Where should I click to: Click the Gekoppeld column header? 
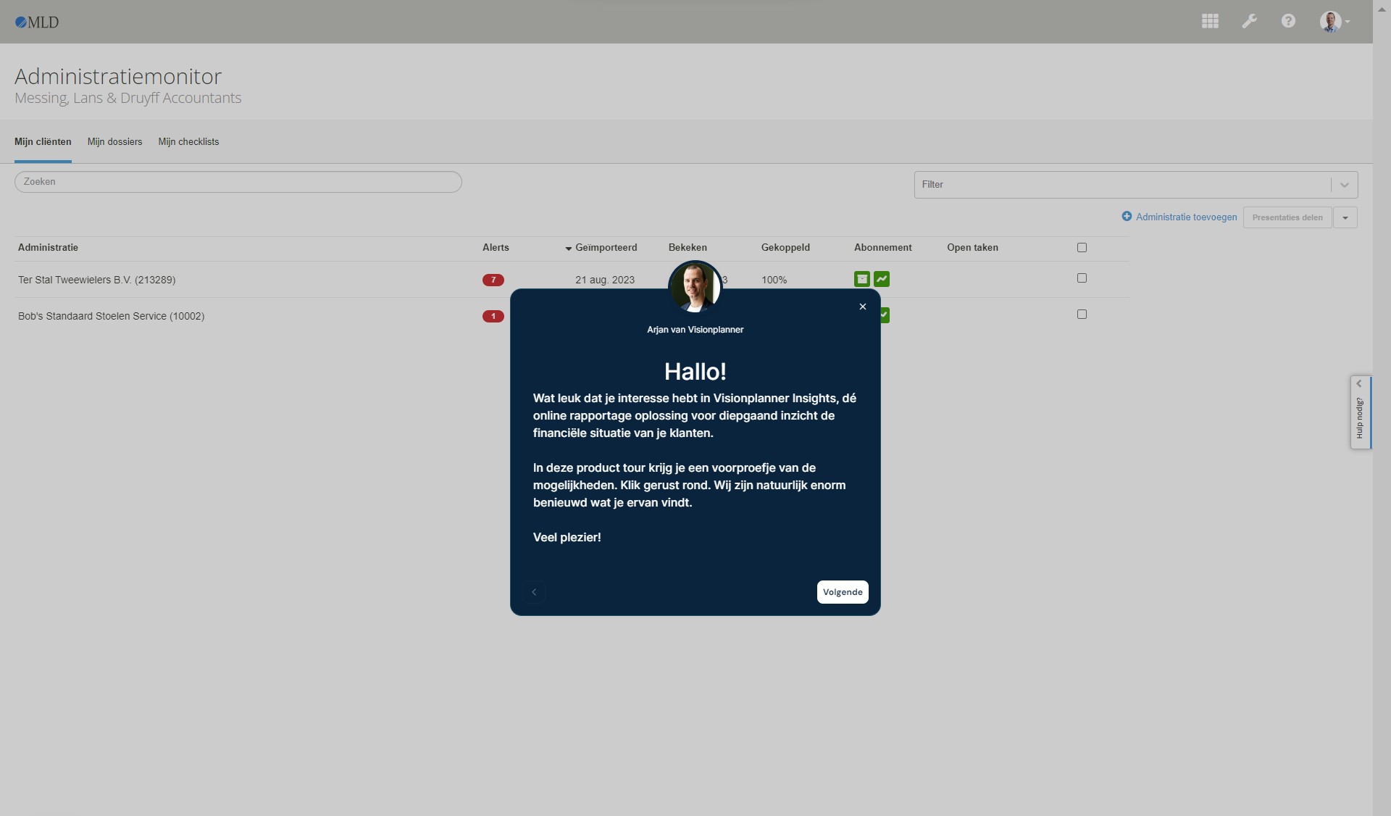[785, 248]
